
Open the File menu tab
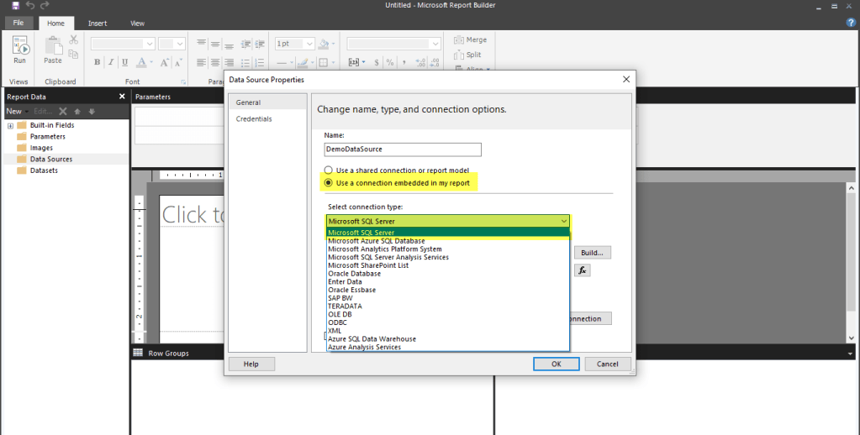pos(18,23)
